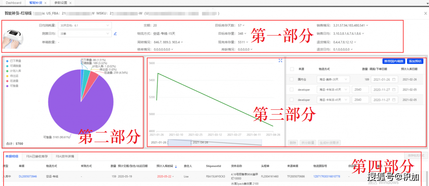
Task: Click the edit pencil icon beside 测算日均
Action: (115, 34)
